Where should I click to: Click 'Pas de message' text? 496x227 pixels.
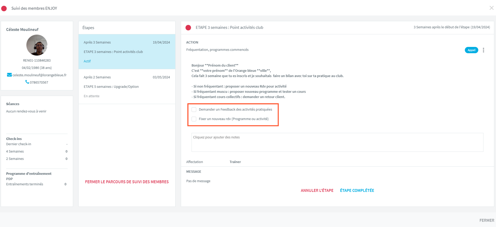point(198,181)
